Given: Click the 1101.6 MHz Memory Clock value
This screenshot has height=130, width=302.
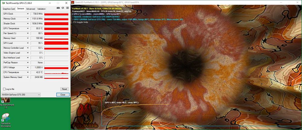Looking at the screenshot, I should (37, 19).
